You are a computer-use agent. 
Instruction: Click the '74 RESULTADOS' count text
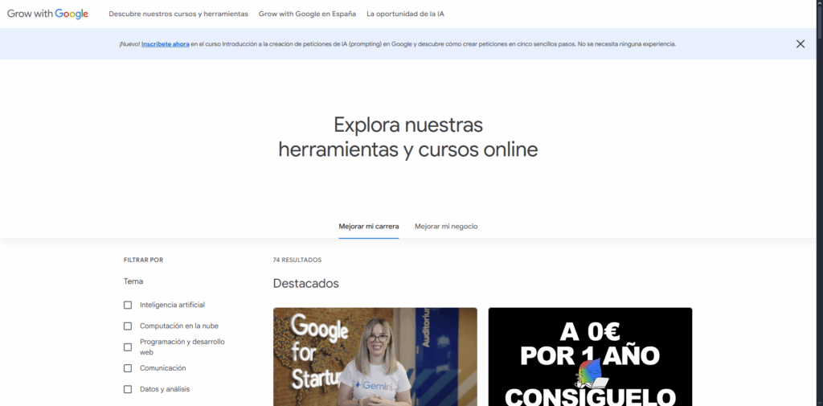(297, 260)
